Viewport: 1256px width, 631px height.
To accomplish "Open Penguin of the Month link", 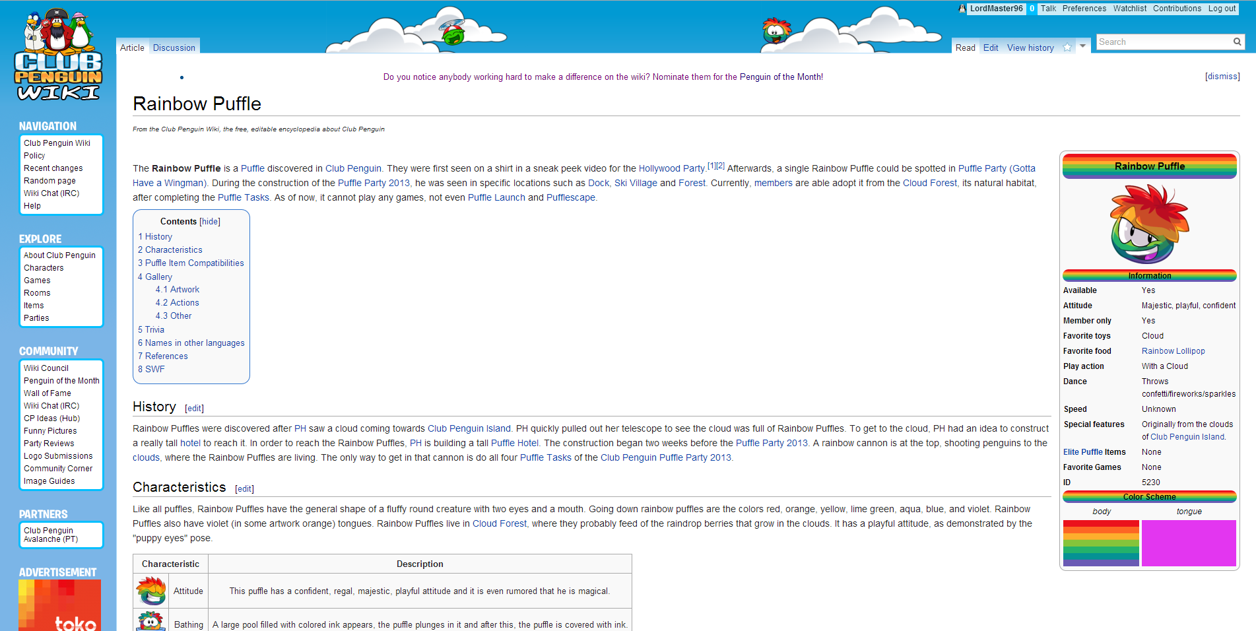I will click(61, 381).
